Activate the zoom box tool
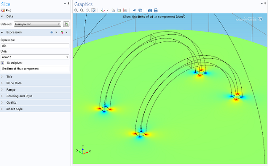The height and width of the screenshot is (166, 268). [x=88, y=10]
